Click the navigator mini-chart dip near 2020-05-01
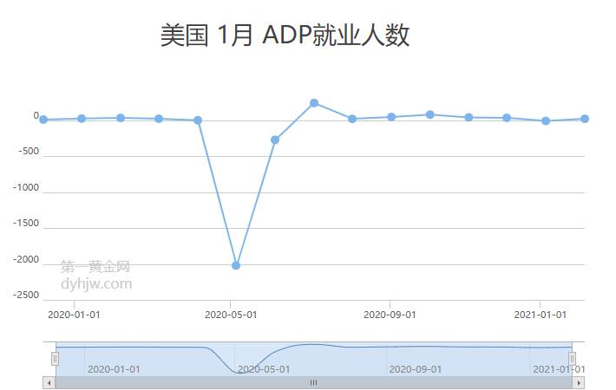Image resolution: width=616 pixels, height=390 pixels. coord(240,372)
